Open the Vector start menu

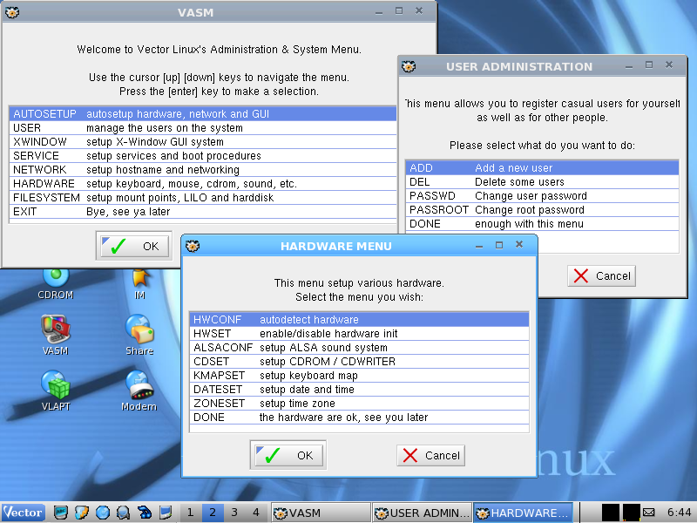tap(23, 513)
